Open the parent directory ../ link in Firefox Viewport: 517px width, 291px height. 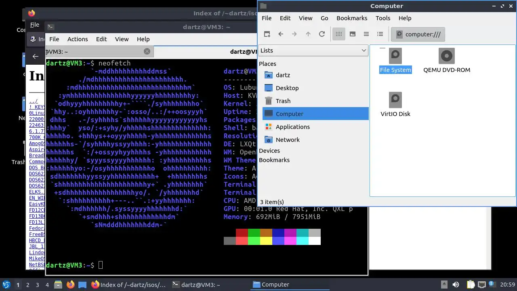pyautogui.click(x=34, y=101)
